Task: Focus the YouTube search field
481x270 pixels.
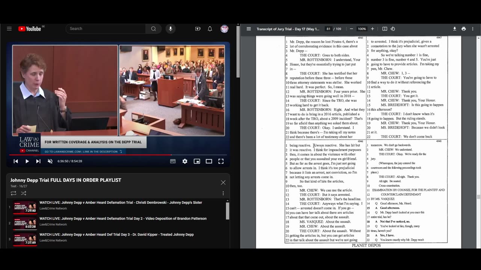Action: click(x=106, y=29)
